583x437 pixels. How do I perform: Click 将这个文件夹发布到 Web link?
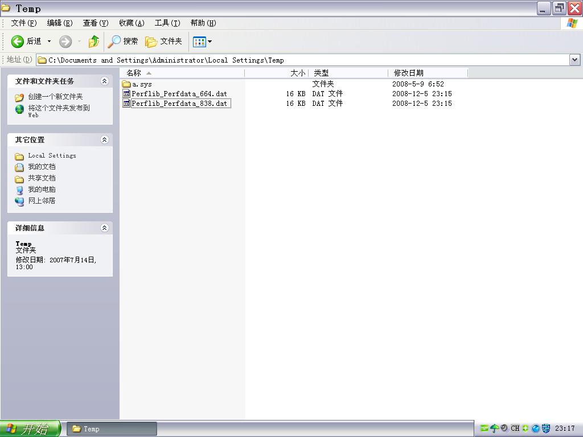click(59, 111)
